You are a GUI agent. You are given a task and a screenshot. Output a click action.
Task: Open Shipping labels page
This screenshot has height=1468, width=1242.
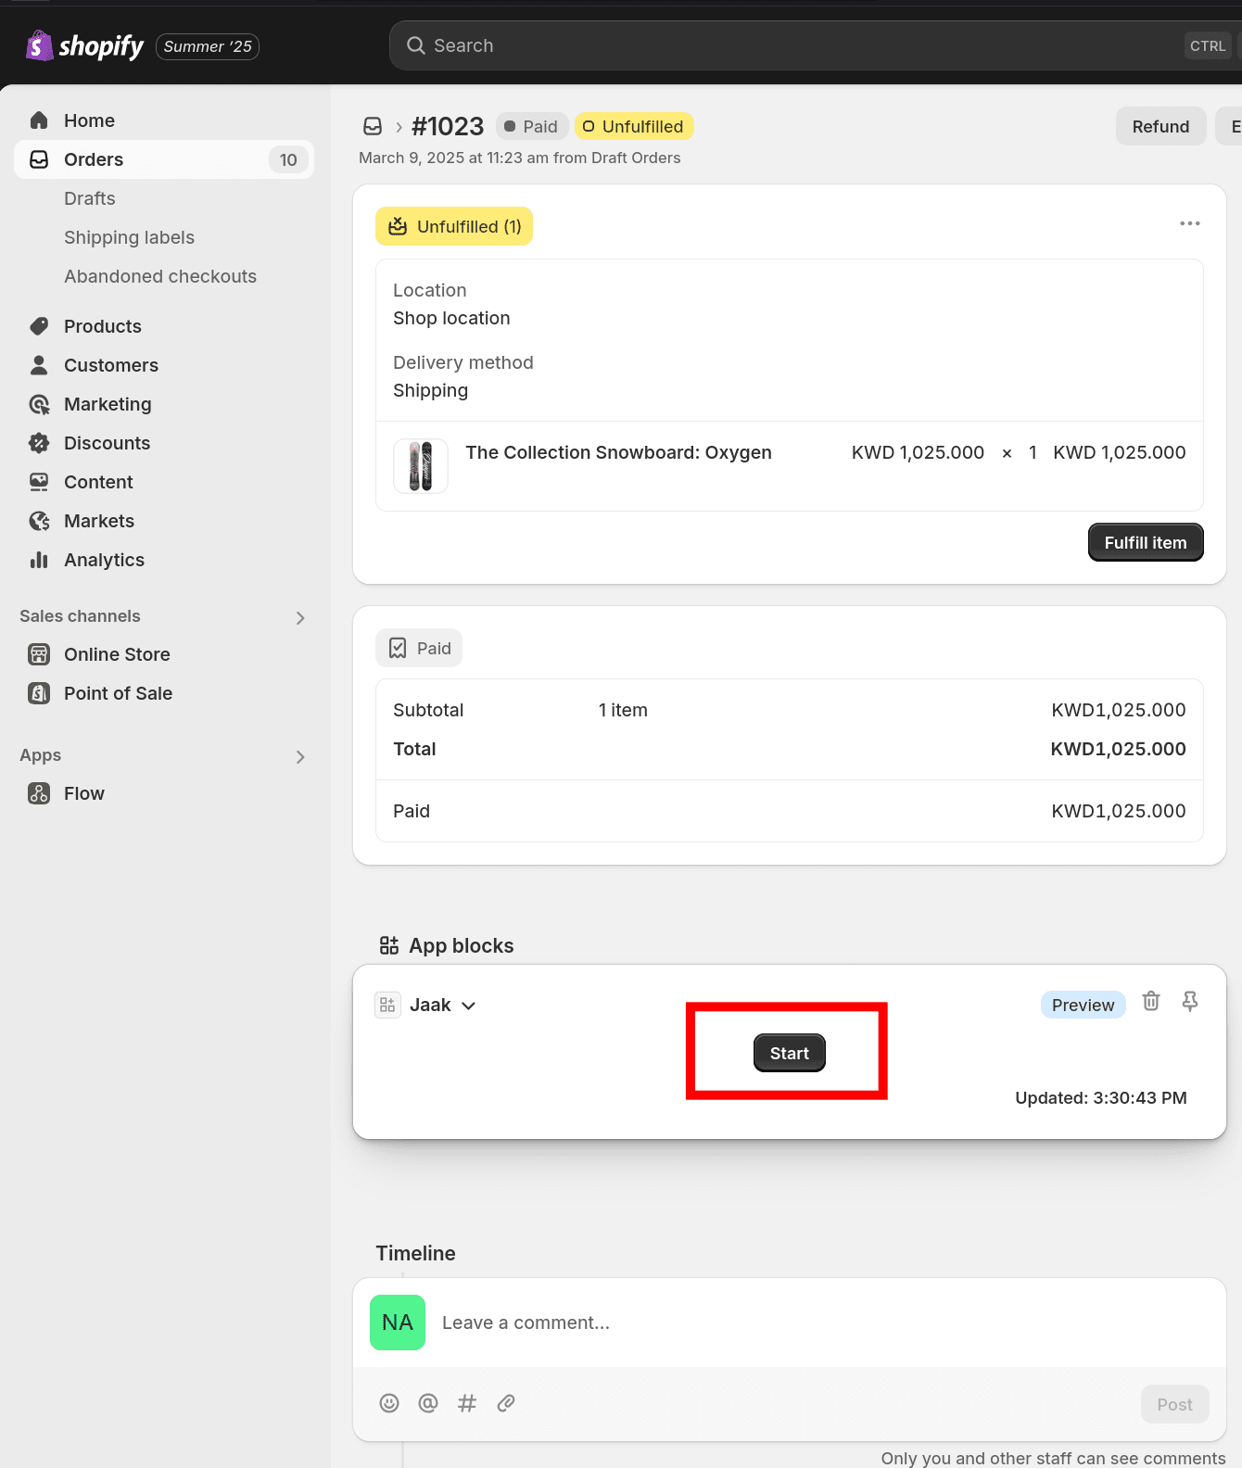point(129,237)
